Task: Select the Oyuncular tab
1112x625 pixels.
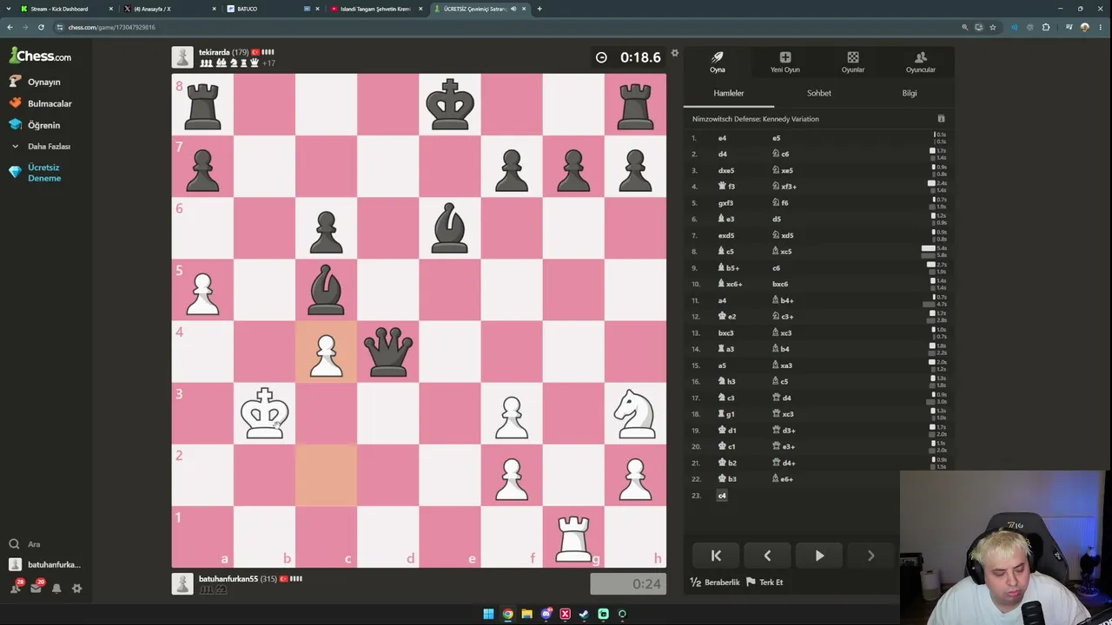Action: pyautogui.click(x=921, y=62)
